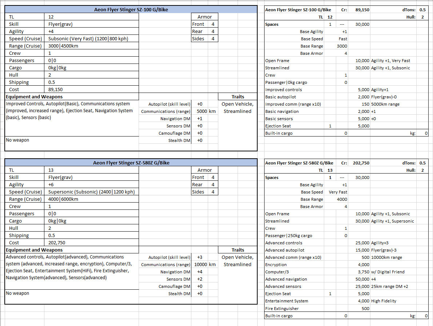The image size is (433, 326).
Task: Click the "25km range DM +2" cell
Action: pyautogui.click(x=390, y=286)
